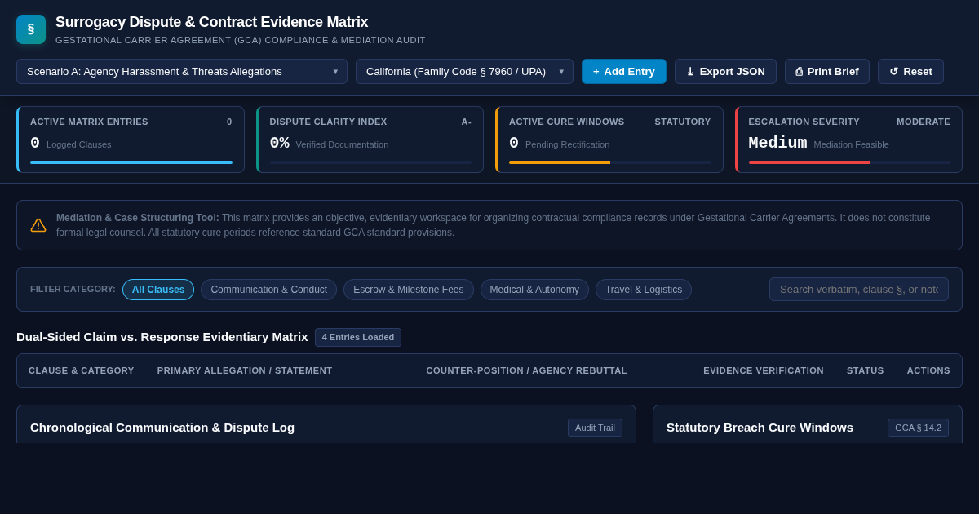Viewport: 979px width, 514px height.
Task: Filter by Medical & Autonomy
Action: pos(534,290)
